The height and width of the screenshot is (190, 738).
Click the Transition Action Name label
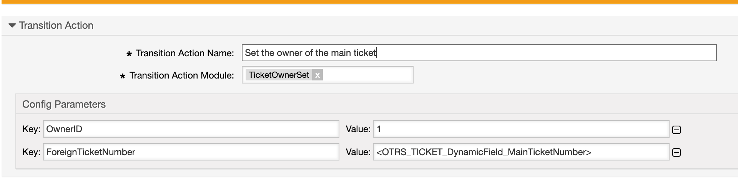(184, 53)
